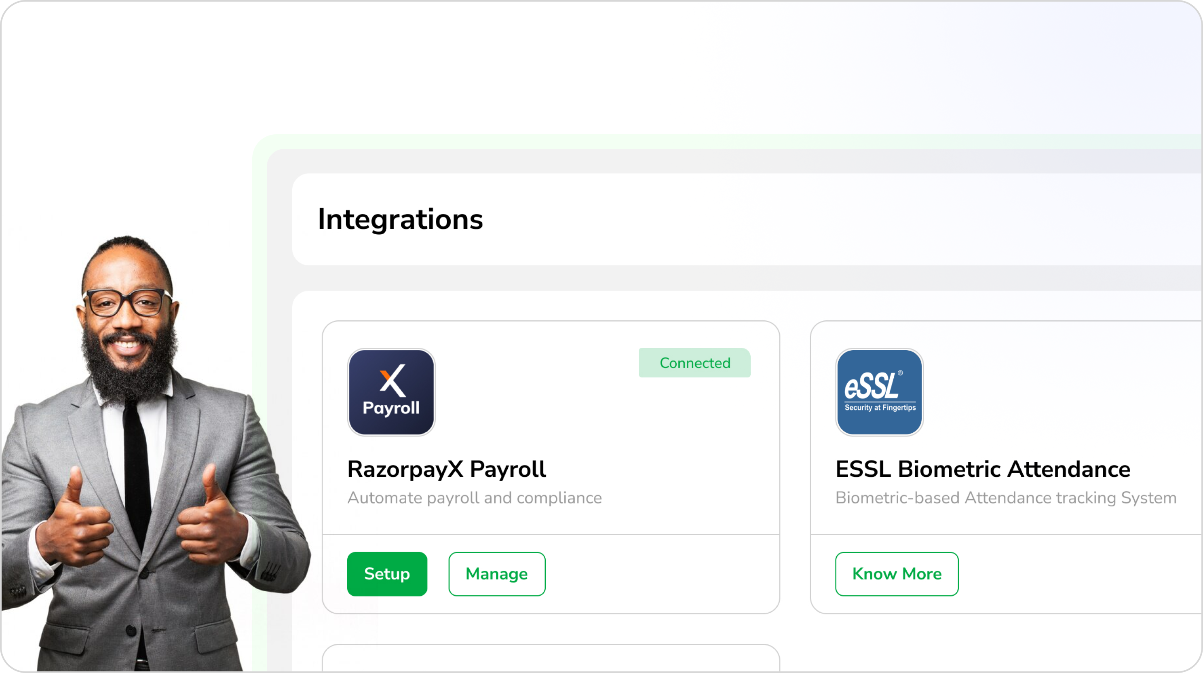This screenshot has width=1203, height=673.
Task: Click the Setup button for RazorpayX Payroll
Action: tap(386, 573)
